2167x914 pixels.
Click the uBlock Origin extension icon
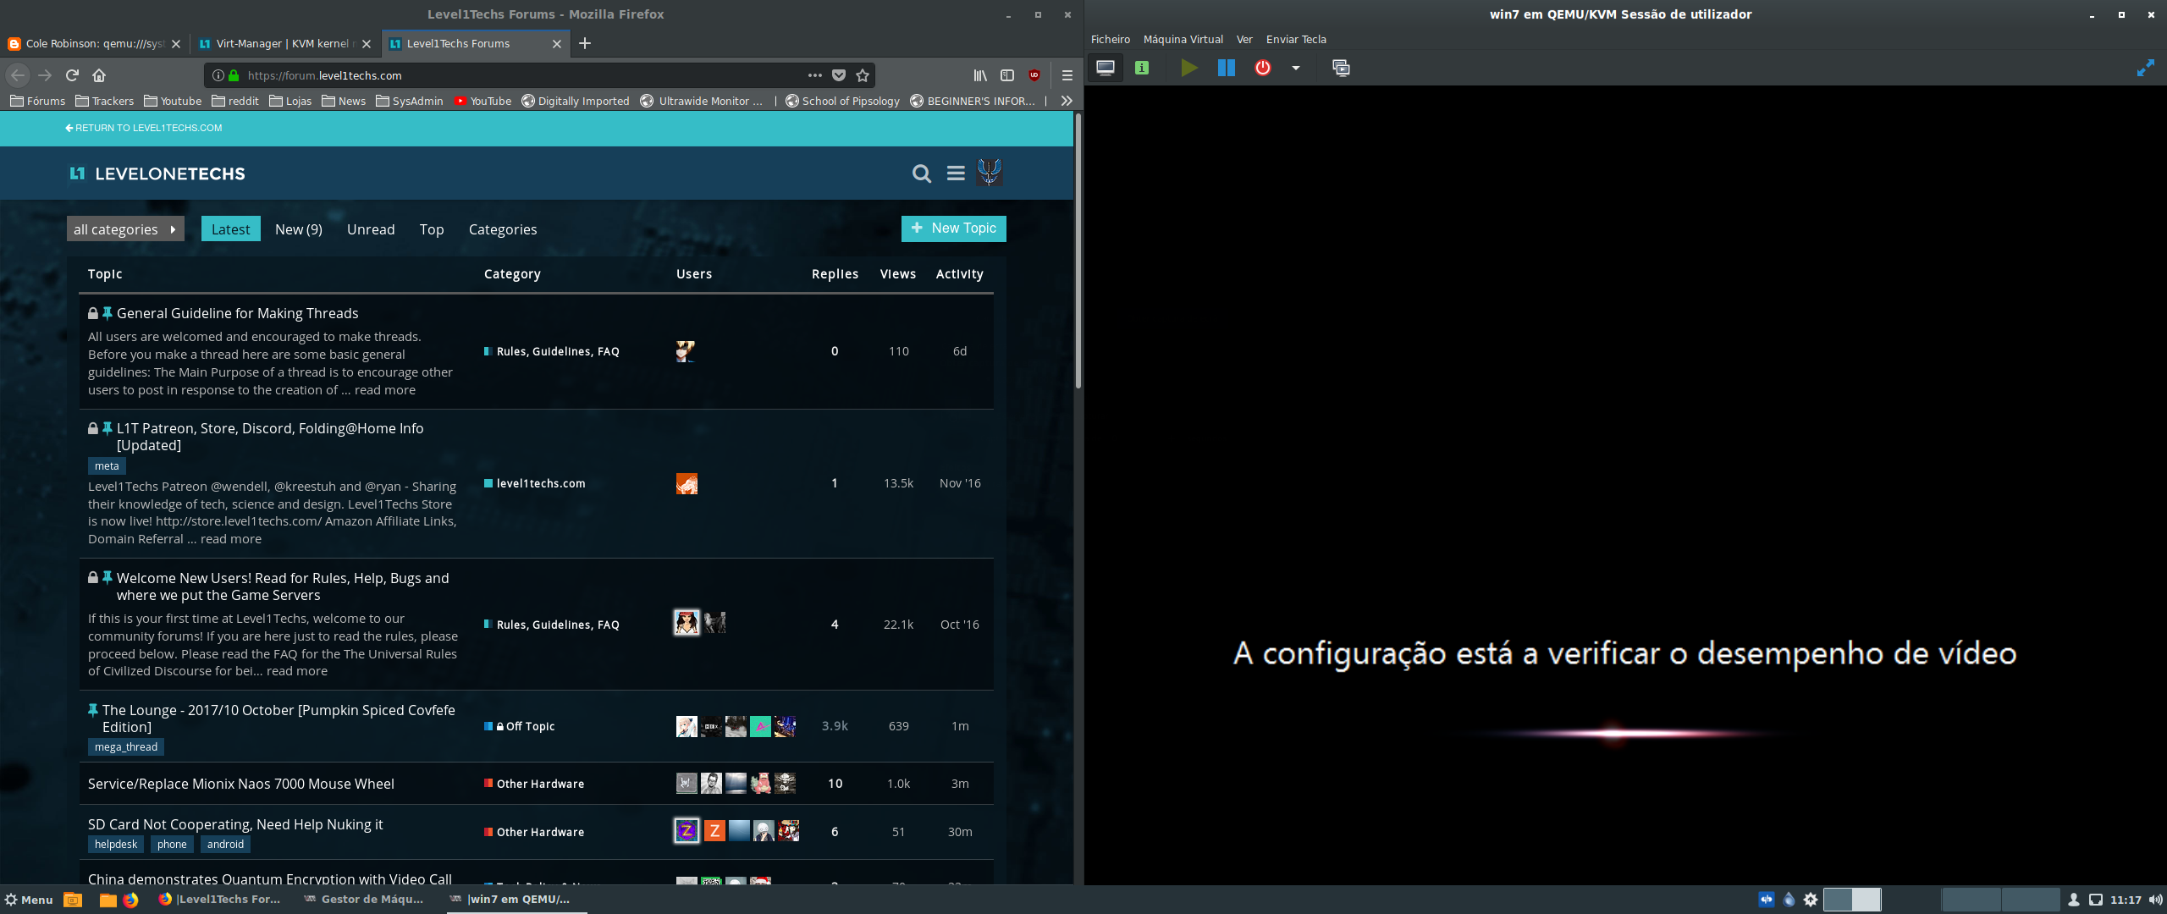1034,75
